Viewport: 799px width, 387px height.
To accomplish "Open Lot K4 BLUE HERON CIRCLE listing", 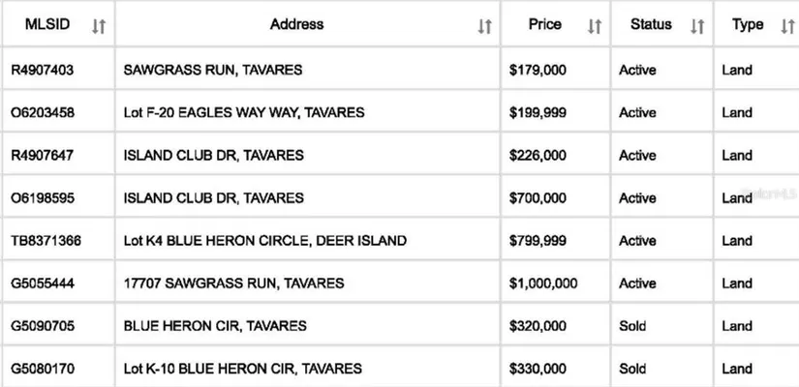I will [x=264, y=241].
